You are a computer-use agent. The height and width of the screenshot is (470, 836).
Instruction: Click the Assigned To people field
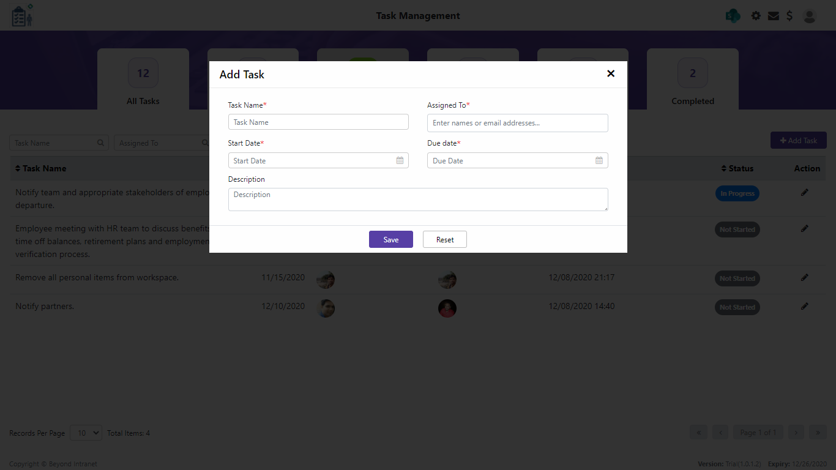coord(517,123)
